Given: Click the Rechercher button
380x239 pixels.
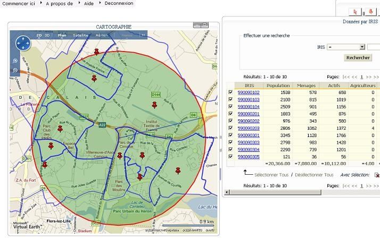Looking at the screenshot, I should pos(358,57).
